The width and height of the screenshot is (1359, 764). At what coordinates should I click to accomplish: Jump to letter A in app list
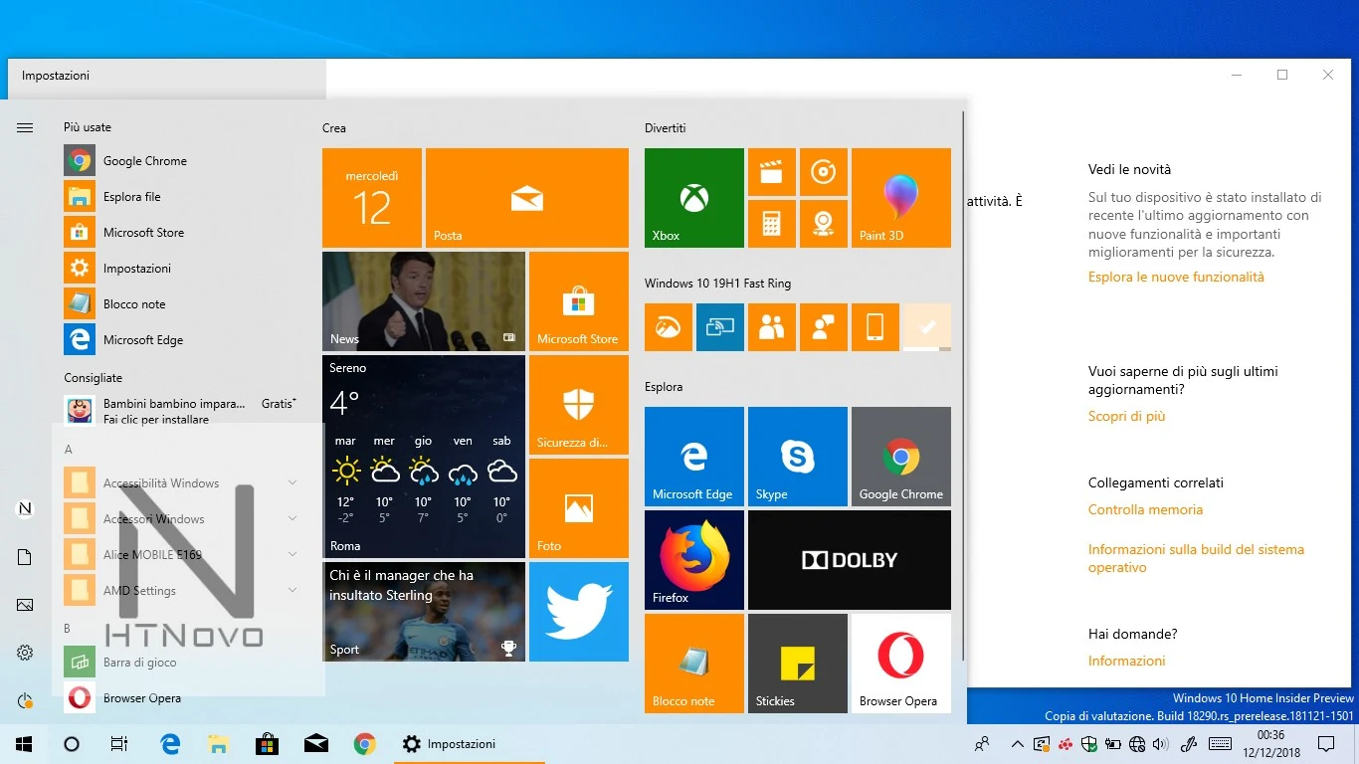pos(69,450)
